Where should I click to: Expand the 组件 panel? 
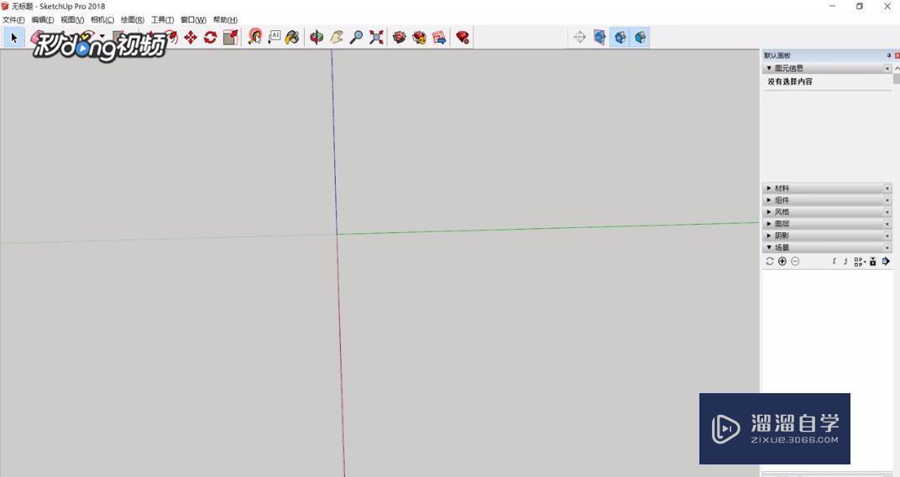(769, 200)
